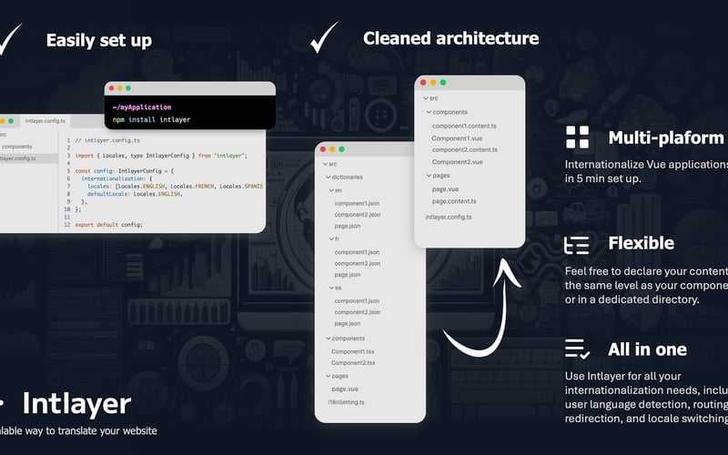Screen dimensions: 728x455
Task: Open page.vue above i18nSetting.ts
Action: coord(345,389)
